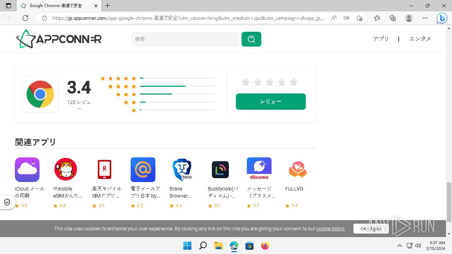The image size is (452, 254).
Task: Select the third rating star
Action: coord(270,83)
